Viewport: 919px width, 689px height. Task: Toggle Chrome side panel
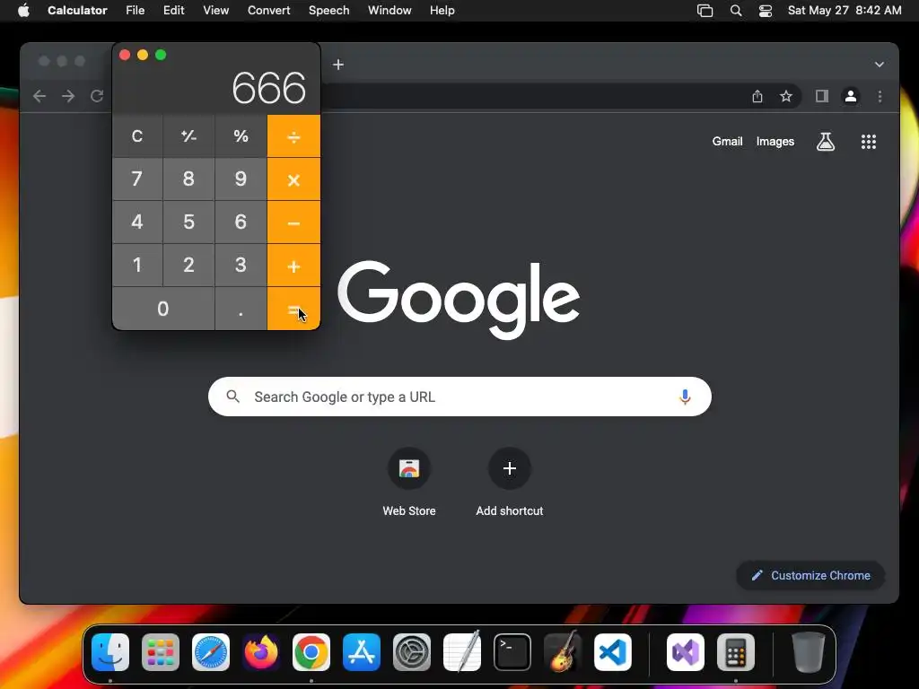point(822,96)
